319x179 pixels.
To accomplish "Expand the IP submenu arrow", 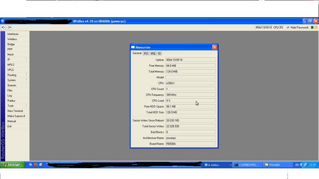I will 27,59.
